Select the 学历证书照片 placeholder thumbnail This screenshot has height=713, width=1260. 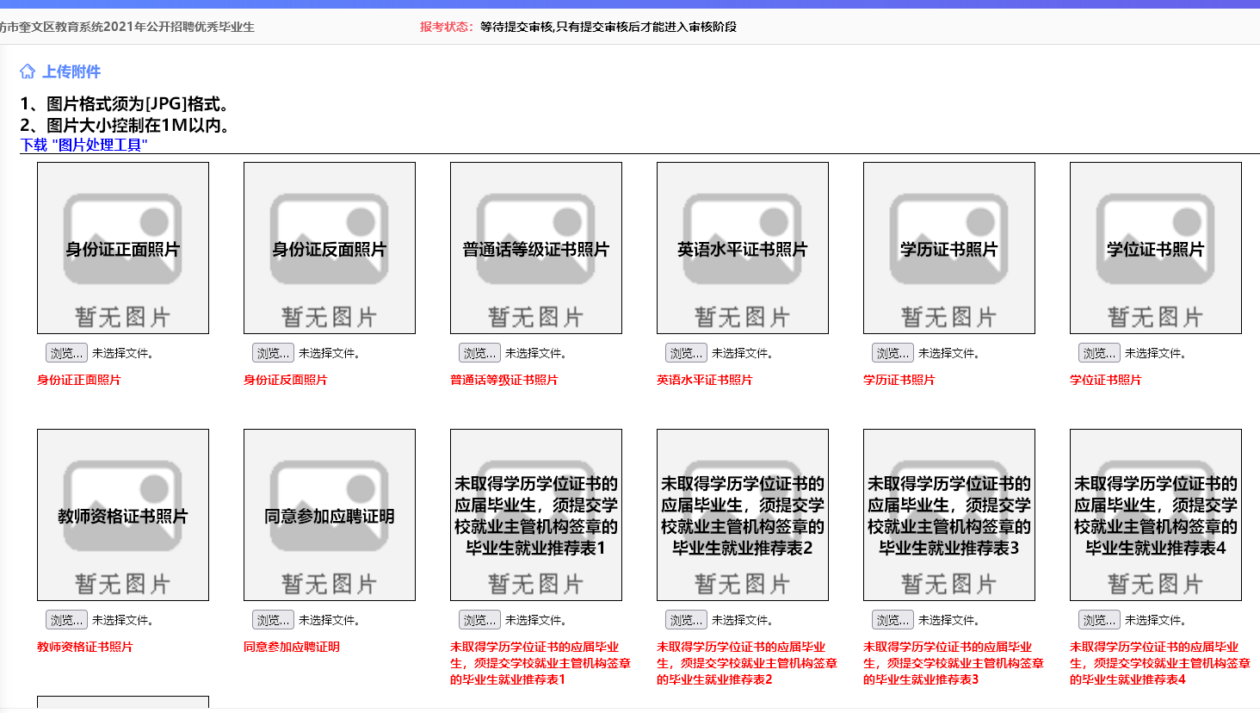949,248
